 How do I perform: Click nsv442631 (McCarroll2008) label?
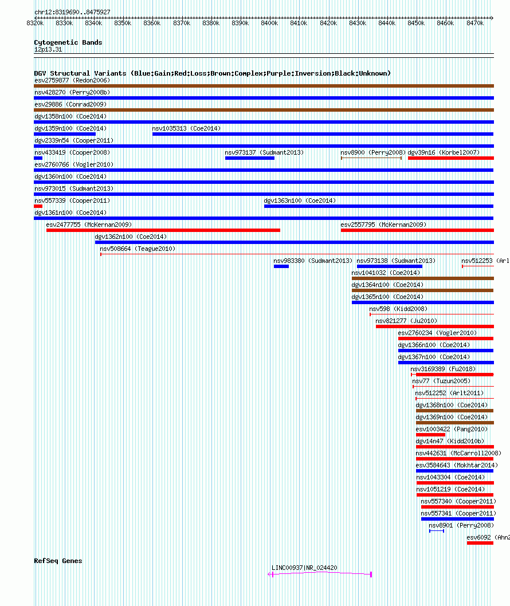pos(458,452)
